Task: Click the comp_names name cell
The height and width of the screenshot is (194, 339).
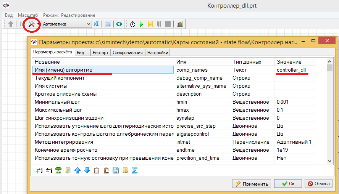Action: pyautogui.click(x=202, y=70)
